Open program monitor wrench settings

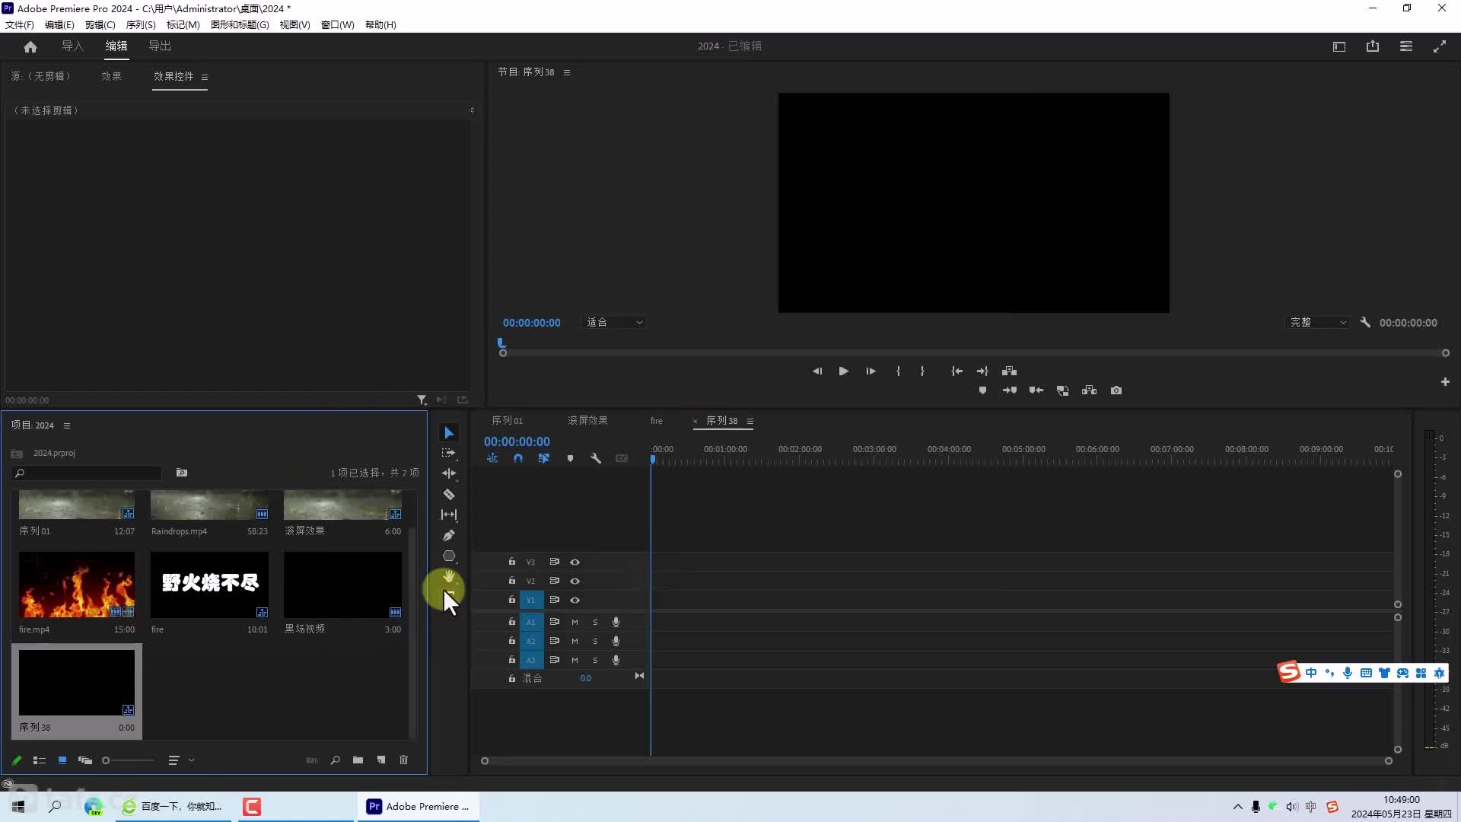click(1365, 323)
